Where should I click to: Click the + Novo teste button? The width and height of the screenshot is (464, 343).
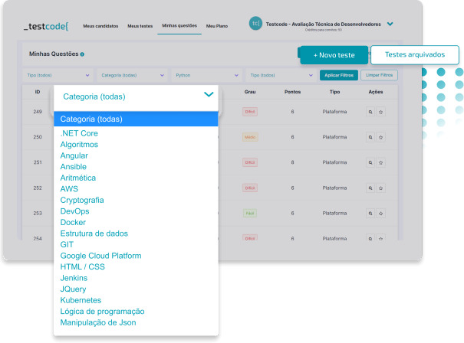[334, 55]
